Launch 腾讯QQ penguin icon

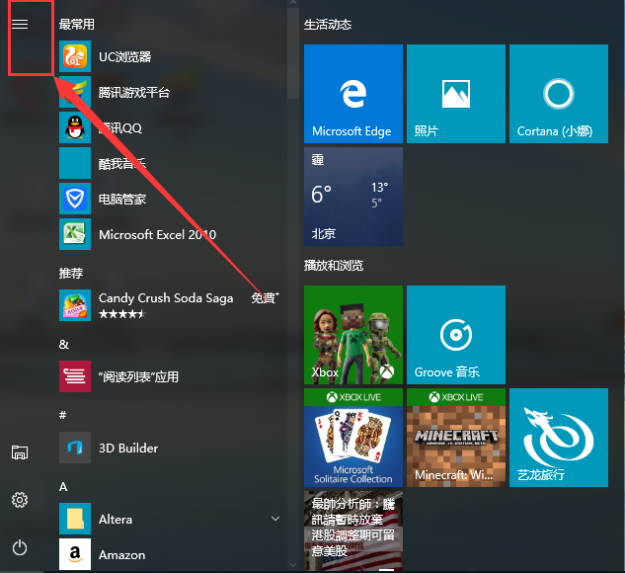pyautogui.click(x=75, y=127)
